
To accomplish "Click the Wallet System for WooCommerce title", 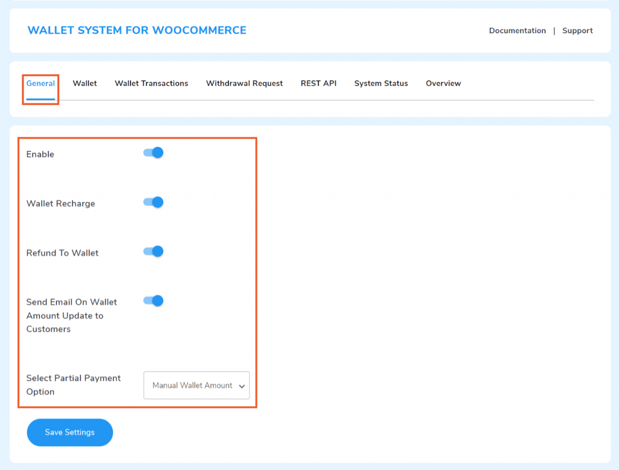I will [x=137, y=30].
